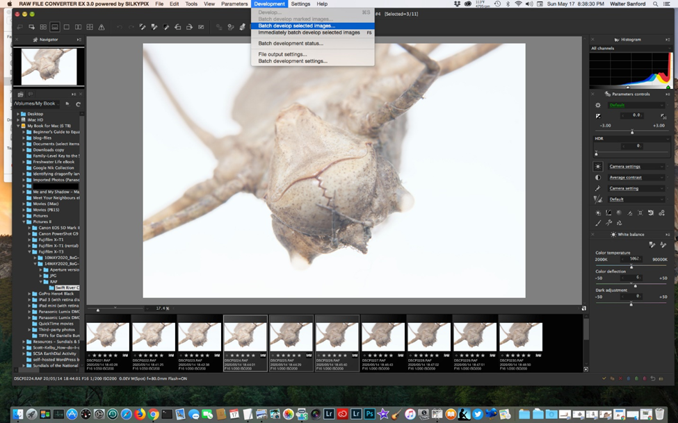Expand the HDR section arrow
Screen dimensions: 678x423
click(x=668, y=139)
